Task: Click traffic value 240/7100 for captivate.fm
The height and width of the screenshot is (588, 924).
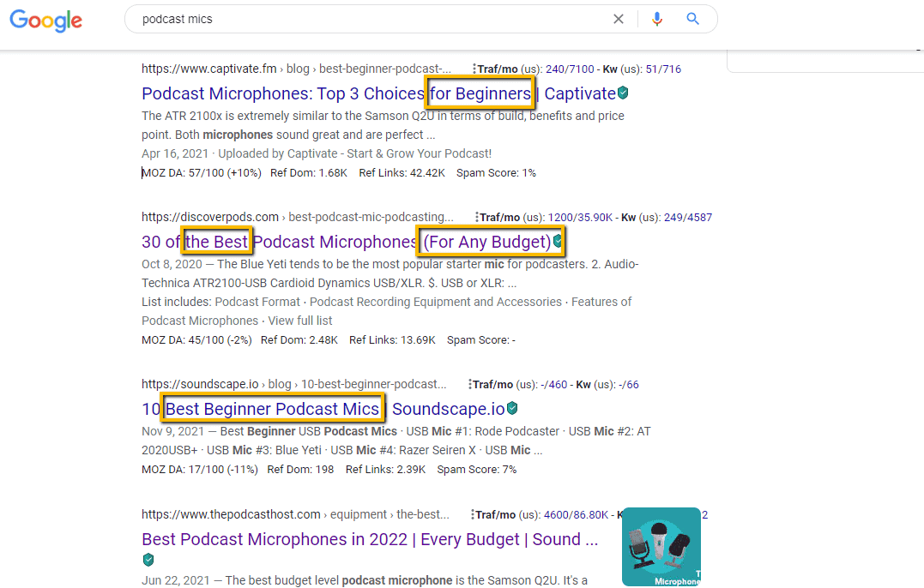Action: (570, 69)
